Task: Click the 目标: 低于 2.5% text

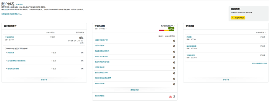Action: pos(192,49)
